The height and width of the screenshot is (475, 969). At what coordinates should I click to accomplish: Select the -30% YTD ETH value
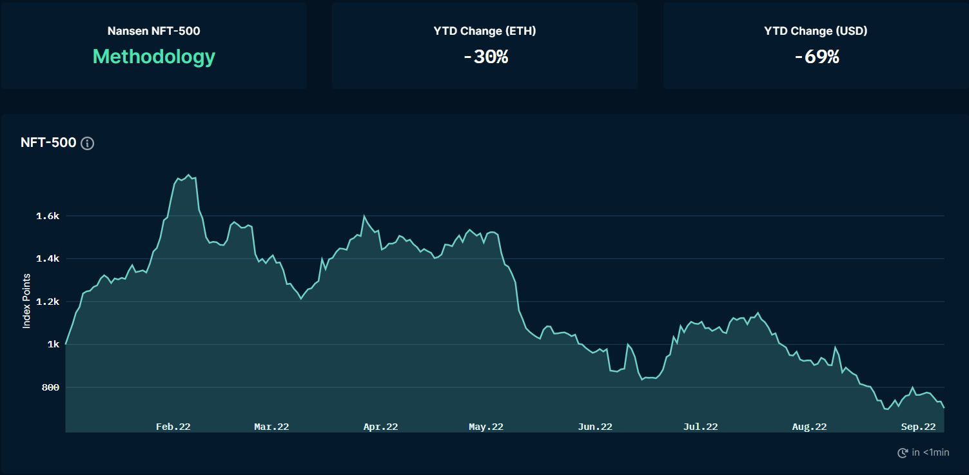485,57
